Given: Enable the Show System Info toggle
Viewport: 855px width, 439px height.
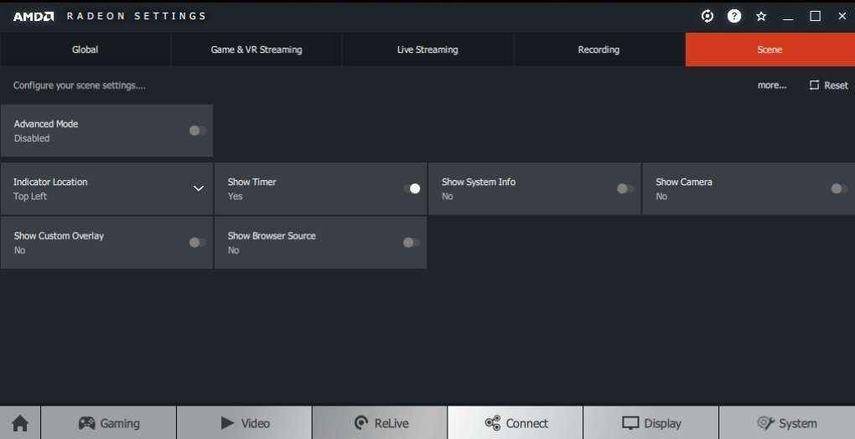Looking at the screenshot, I should pyautogui.click(x=625, y=189).
